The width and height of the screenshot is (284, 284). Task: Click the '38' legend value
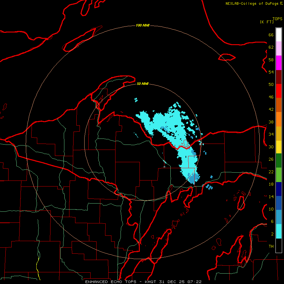pyautogui.click(x=271, y=122)
